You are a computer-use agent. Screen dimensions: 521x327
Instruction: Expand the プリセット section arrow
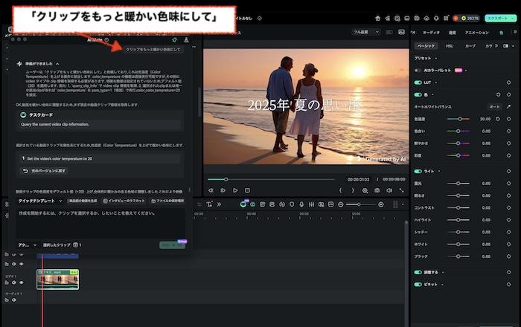[436, 59]
